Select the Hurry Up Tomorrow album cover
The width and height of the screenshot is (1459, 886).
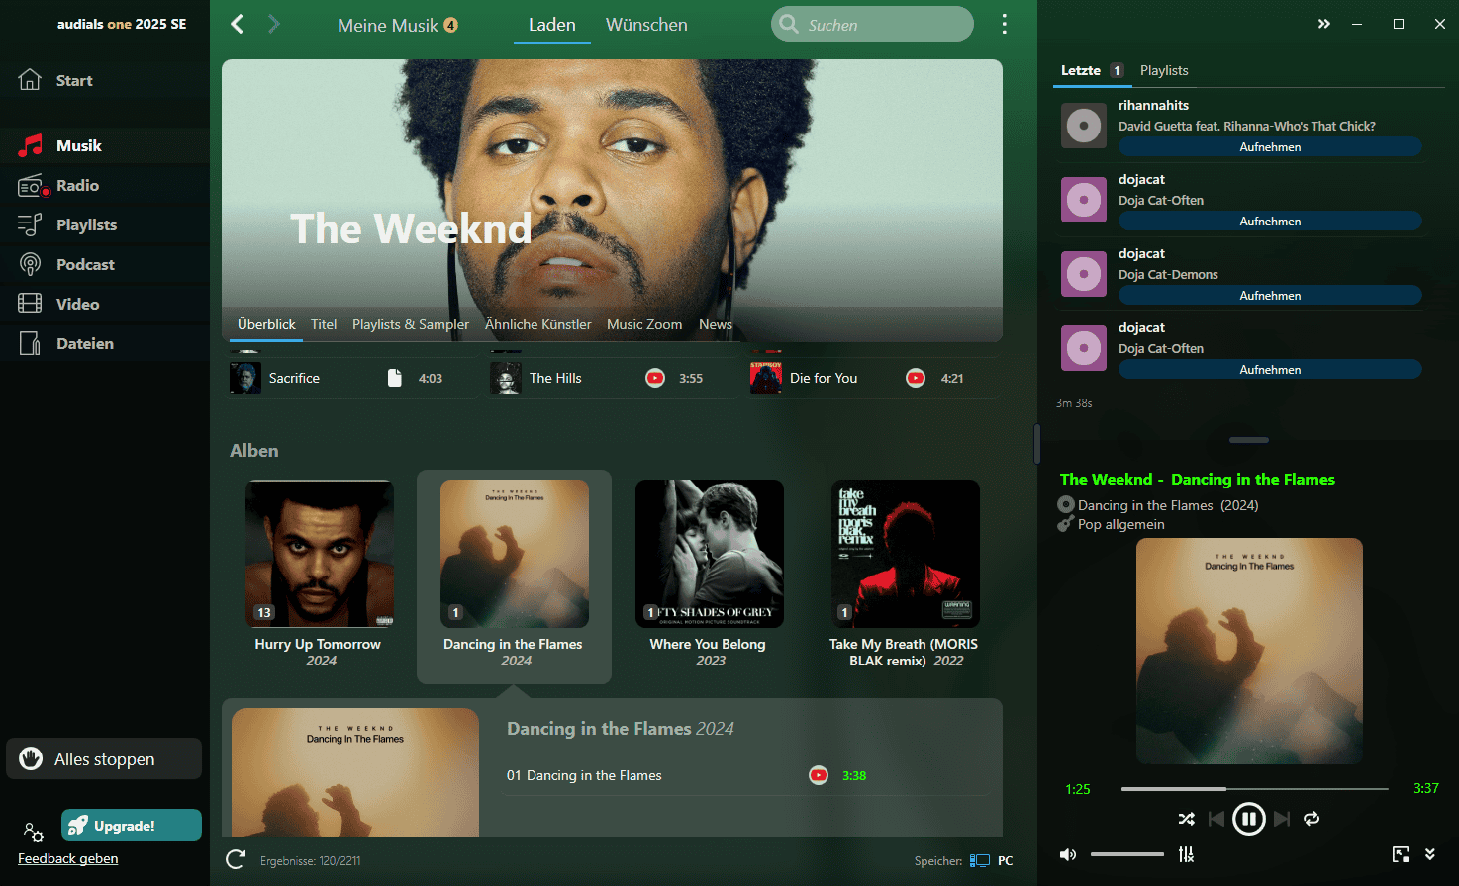coord(320,554)
